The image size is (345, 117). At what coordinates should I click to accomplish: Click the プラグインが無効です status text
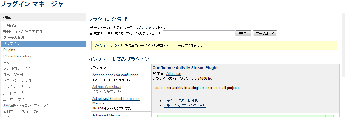[109, 91]
